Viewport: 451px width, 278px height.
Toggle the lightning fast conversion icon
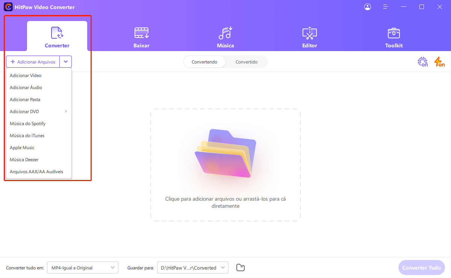tap(439, 62)
